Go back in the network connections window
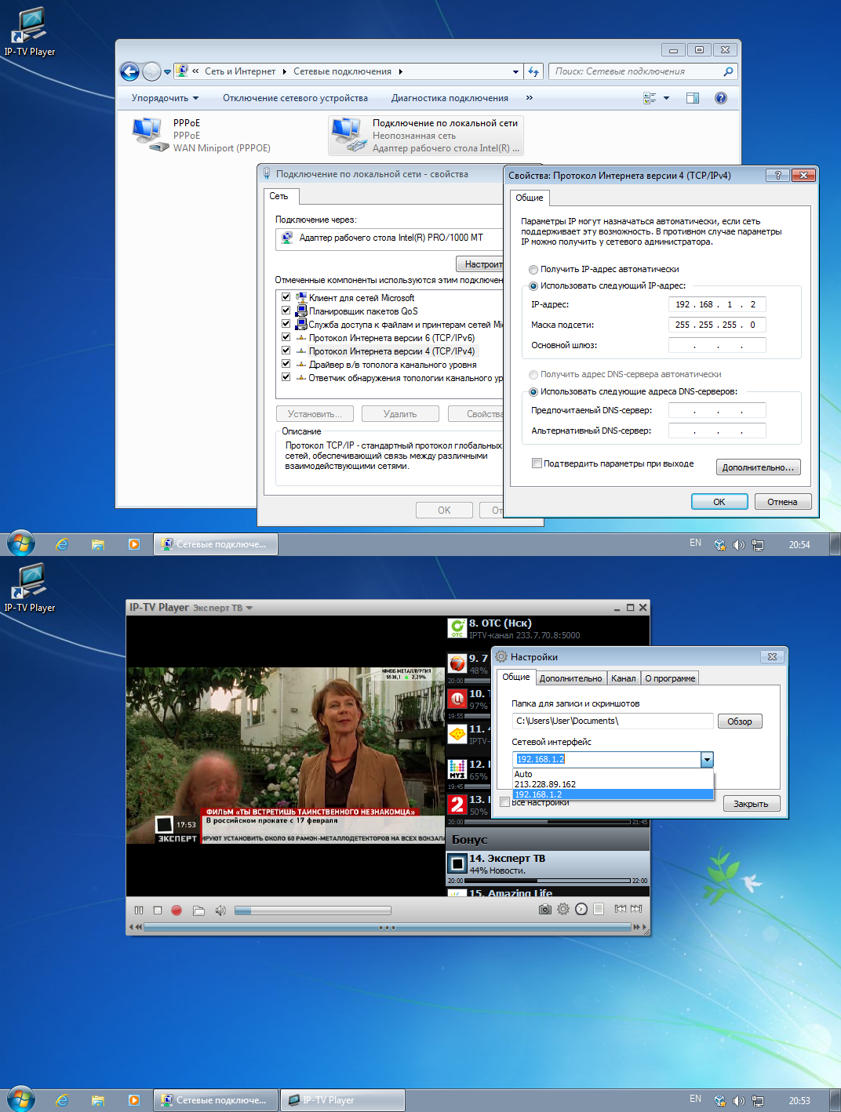 129,71
